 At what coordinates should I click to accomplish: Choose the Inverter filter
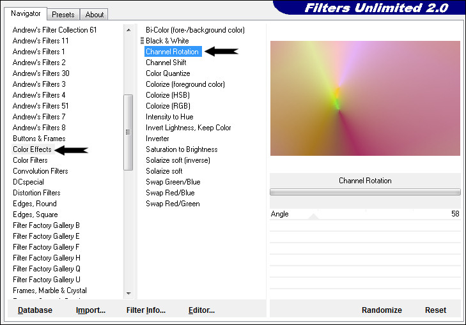pyautogui.click(x=157, y=139)
